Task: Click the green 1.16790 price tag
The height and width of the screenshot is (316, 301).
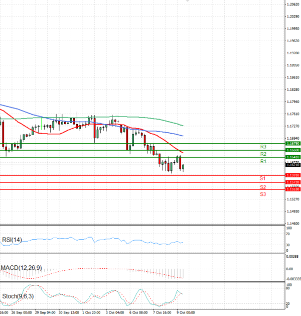Action: [293, 144]
